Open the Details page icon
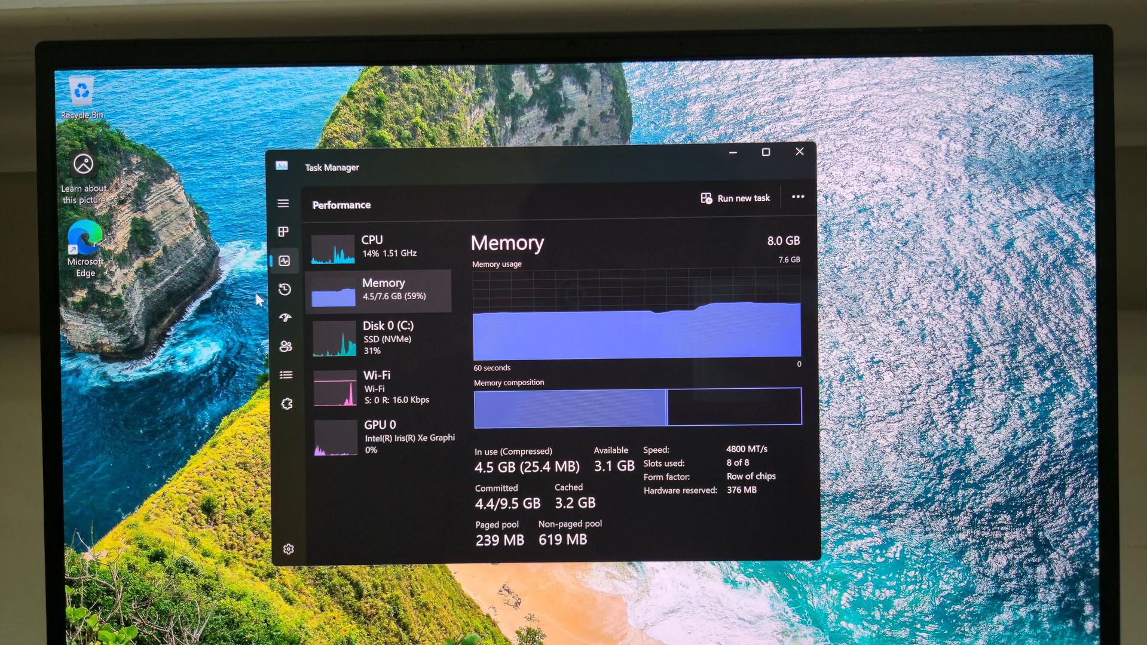Image resolution: width=1147 pixels, height=645 pixels. click(x=286, y=375)
